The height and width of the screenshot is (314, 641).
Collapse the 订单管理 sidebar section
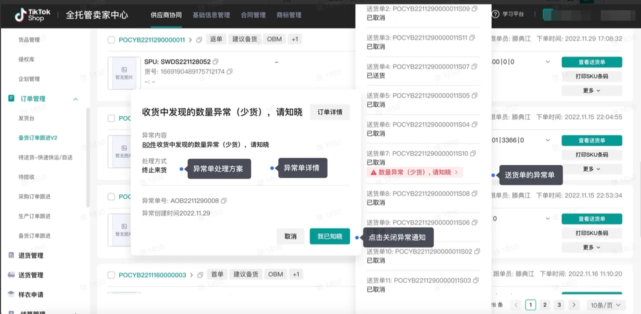tap(75, 99)
